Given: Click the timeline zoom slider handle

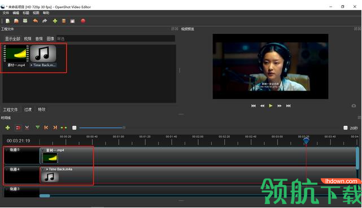Looking at the screenshot, I should (124, 128).
